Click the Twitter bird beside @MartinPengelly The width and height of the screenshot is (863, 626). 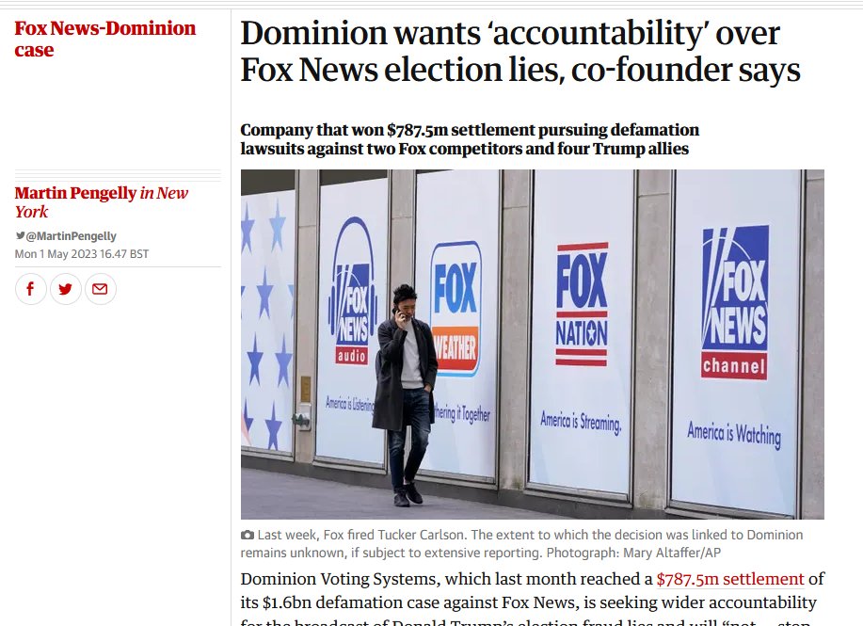tap(20, 235)
